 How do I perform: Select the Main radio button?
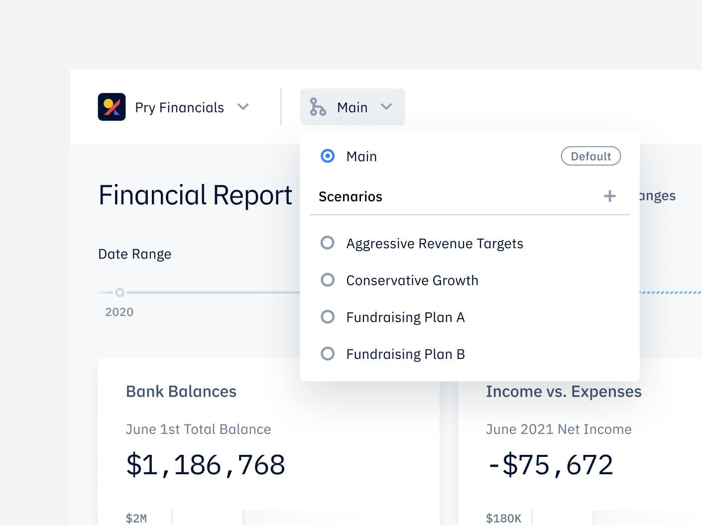pyautogui.click(x=328, y=156)
